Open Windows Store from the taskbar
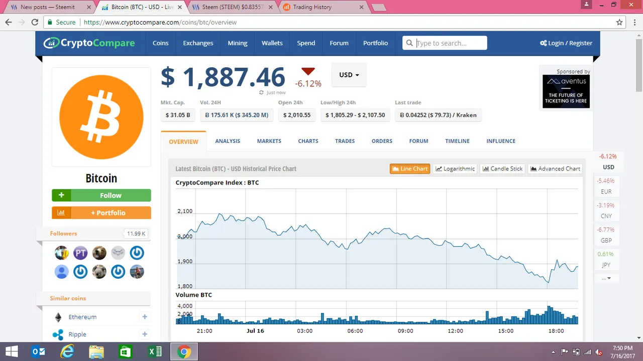Image resolution: width=643 pixels, height=361 pixels. tap(125, 352)
